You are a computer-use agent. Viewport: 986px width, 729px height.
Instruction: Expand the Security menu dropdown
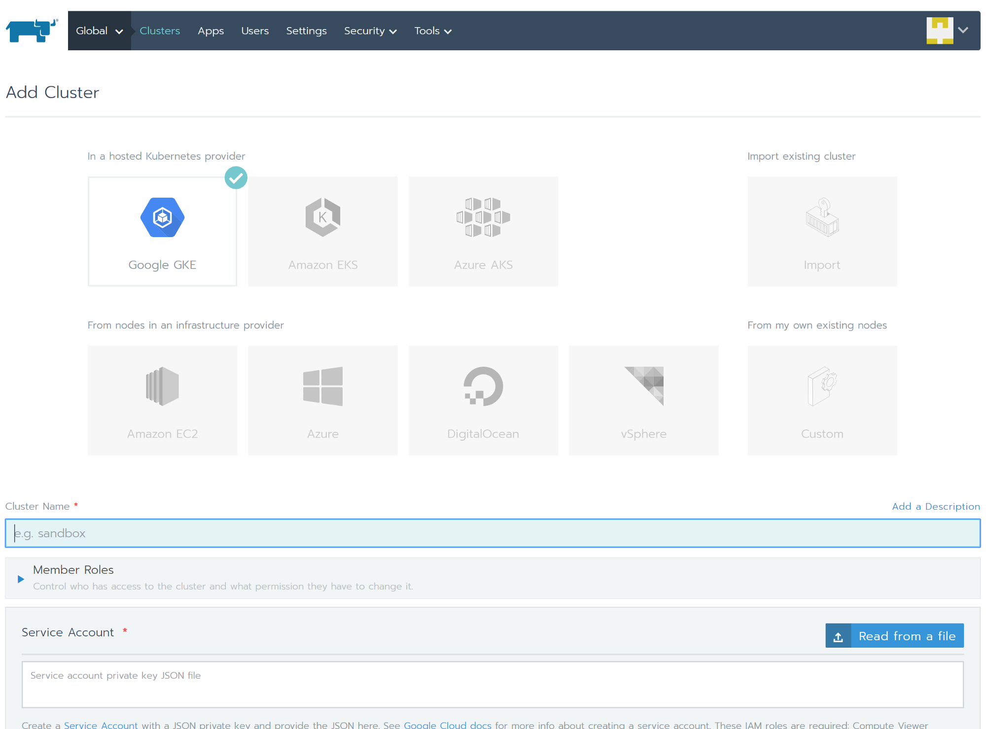tap(370, 31)
